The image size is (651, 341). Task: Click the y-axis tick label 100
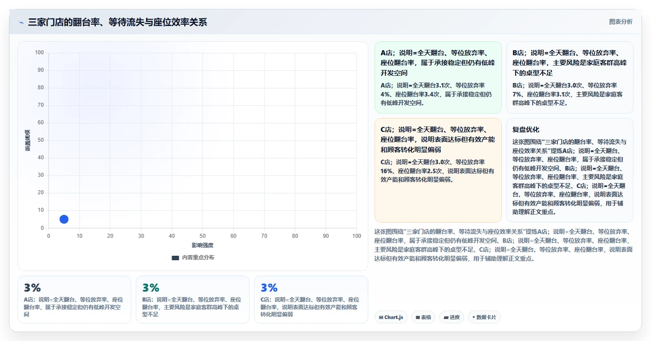(39, 53)
